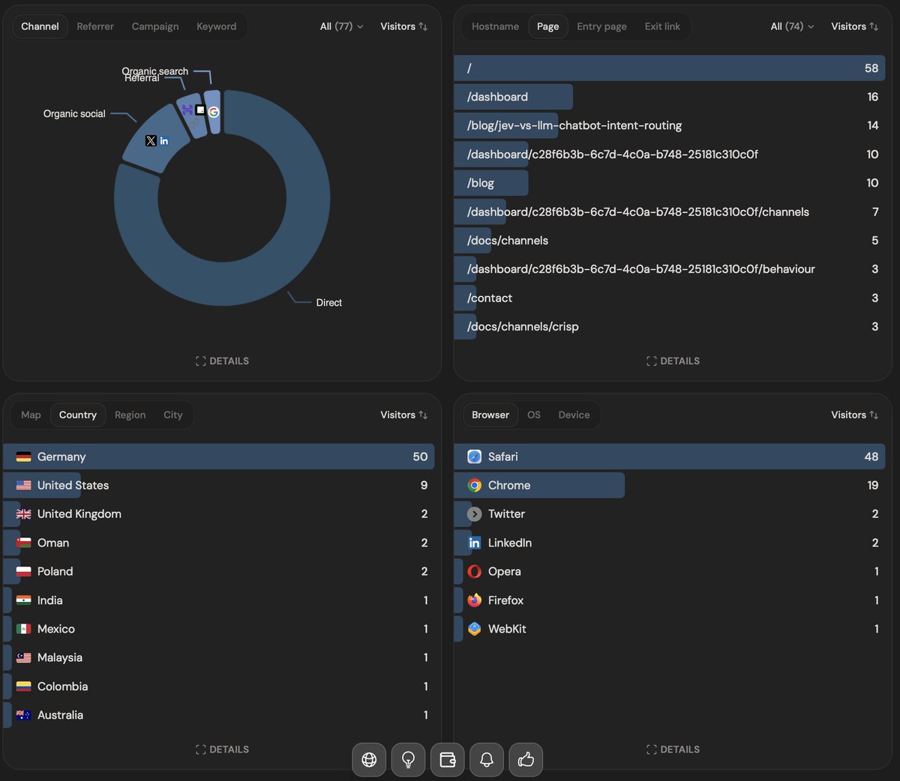The height and width of the screenshot is (781, 900).
Task: Click the LinkedIn browser icon
Action: (x=475, y=543)
